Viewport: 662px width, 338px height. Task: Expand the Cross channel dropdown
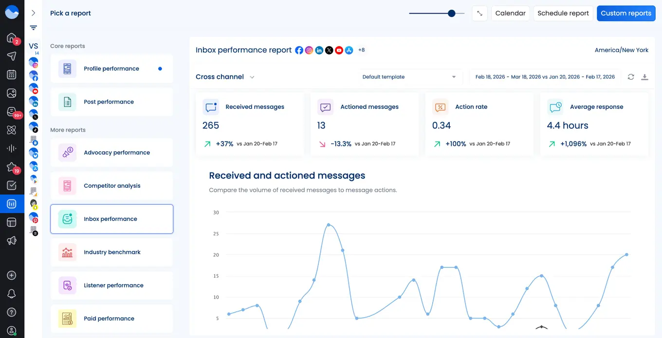click(252, 77)
